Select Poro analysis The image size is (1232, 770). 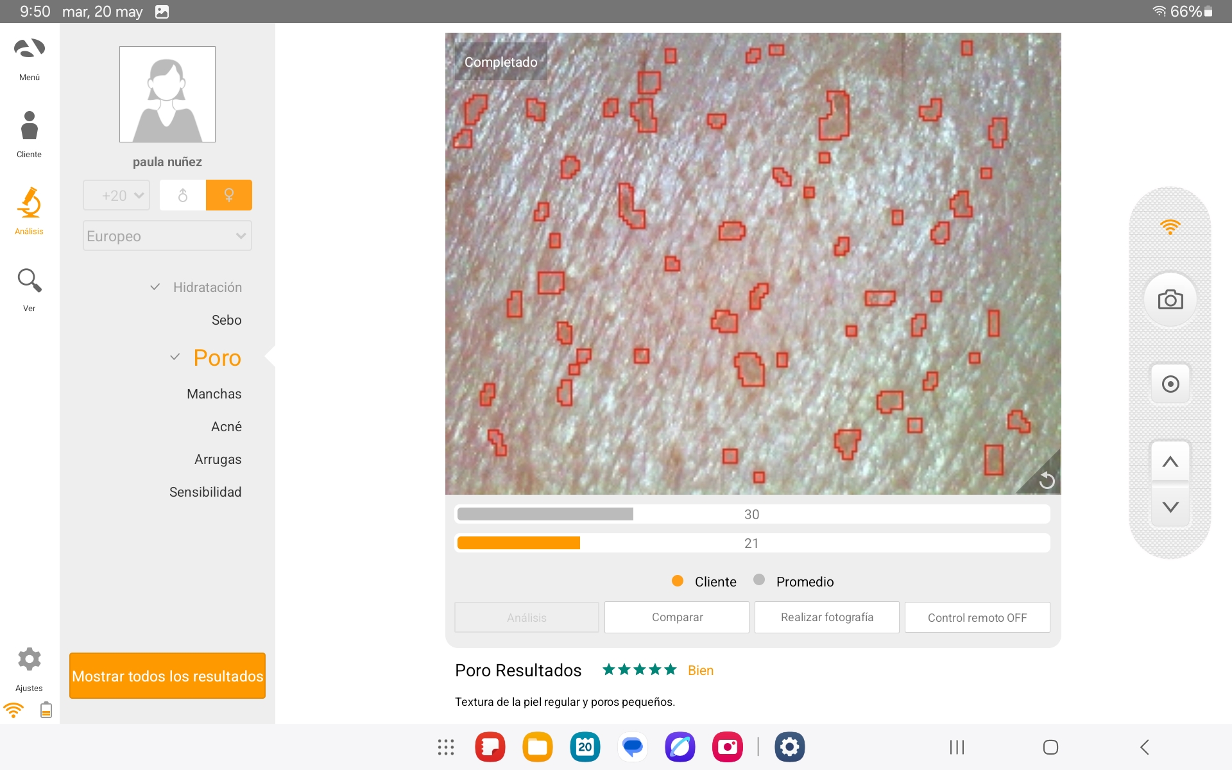click(217, 357)
